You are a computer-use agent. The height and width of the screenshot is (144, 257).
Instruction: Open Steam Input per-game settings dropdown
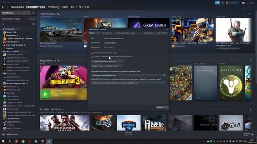pos(128,75)
